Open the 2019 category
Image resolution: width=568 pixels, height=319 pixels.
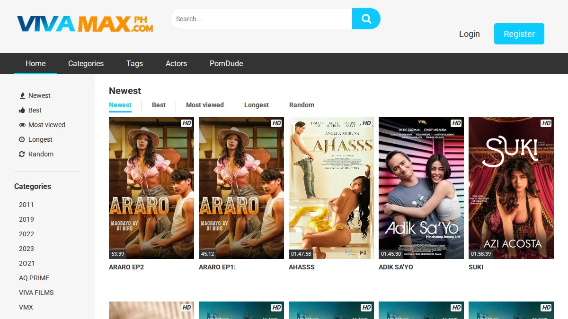[x=27, y=219]
